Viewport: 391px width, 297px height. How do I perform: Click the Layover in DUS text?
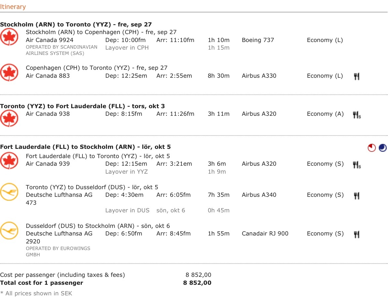[127, 210]
